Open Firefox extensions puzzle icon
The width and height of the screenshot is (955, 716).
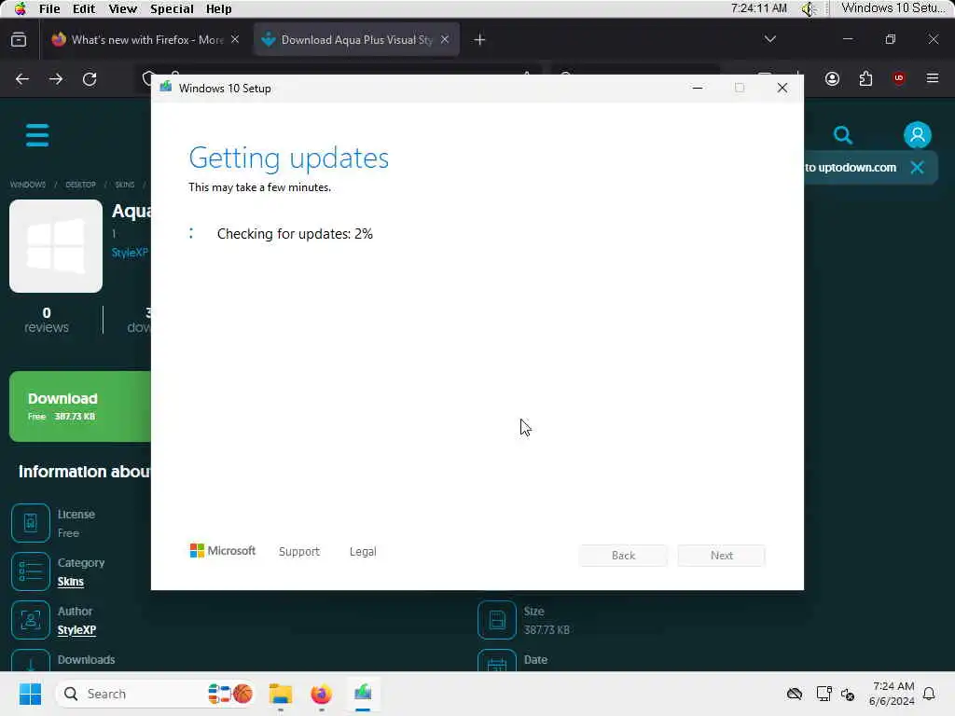pyautogui.click(x=865, y=78)
